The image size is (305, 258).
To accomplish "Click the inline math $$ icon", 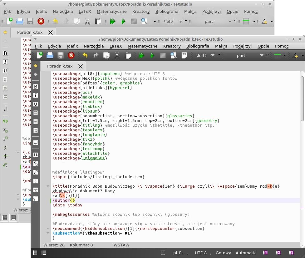I will (36, 154).
